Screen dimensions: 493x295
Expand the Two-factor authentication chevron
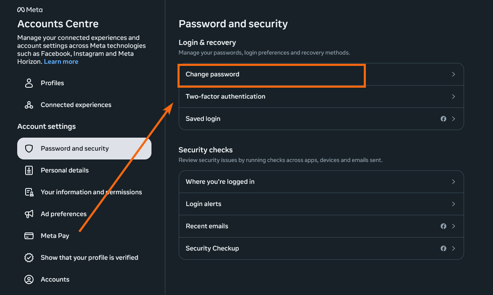[x=454, y=97]
